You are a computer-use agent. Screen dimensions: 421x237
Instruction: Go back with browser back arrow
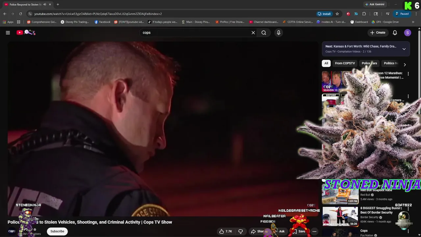[x=5, y=14]
